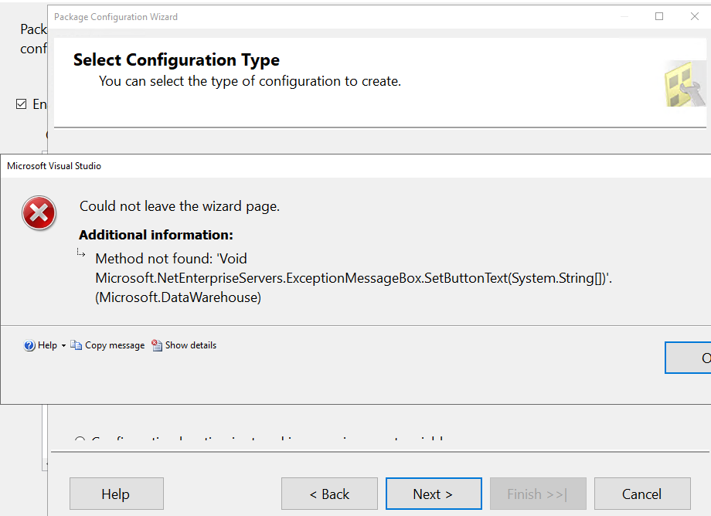Screen dimensions: 711x516
Task: Cancel the Package Configuration Wizard
Action: pos(641,494)
